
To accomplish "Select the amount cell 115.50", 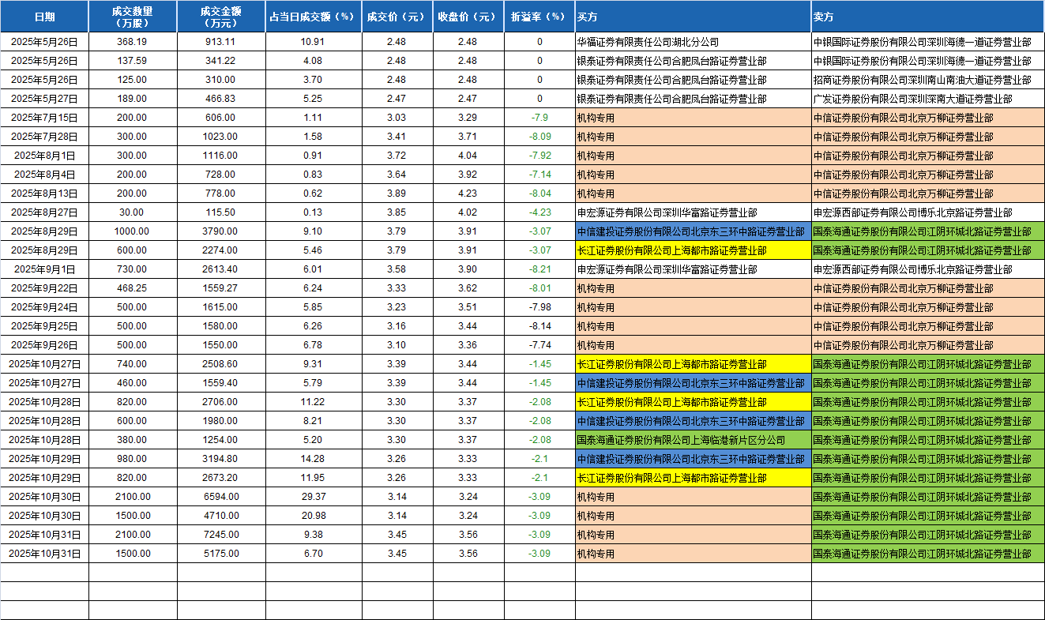I will 221,212.
